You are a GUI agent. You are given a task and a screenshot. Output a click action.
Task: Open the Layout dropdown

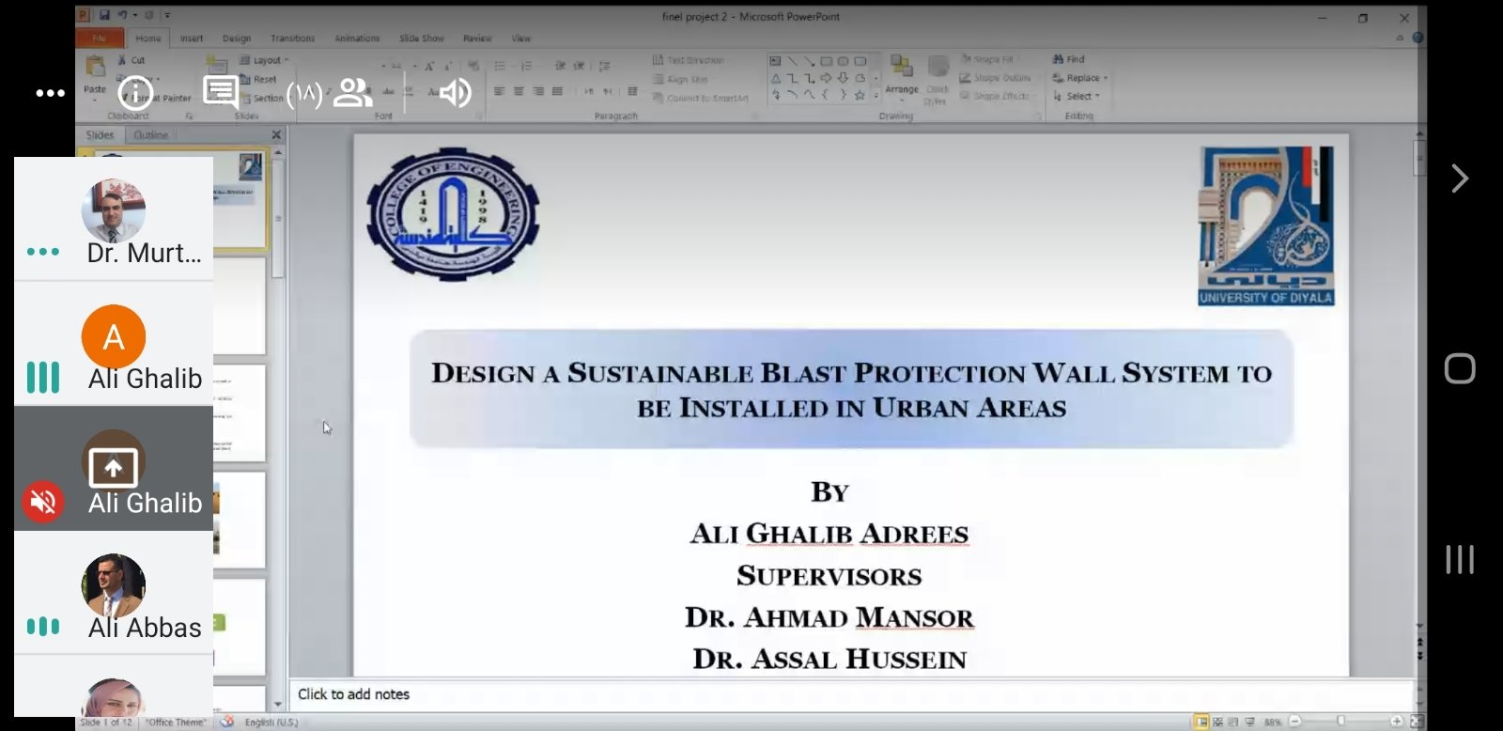click(264, 60)
